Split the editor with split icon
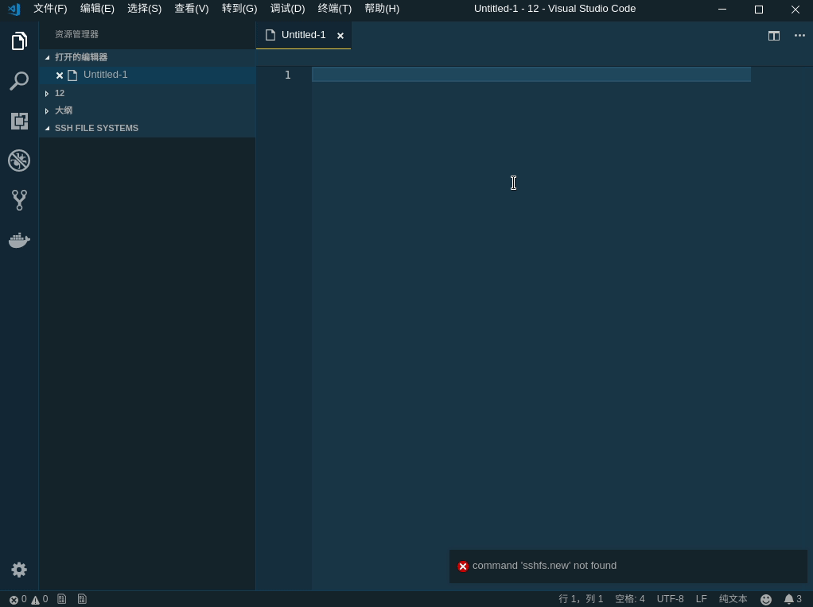The height and width of the screenshot is (607, 813). pos(773,36)
